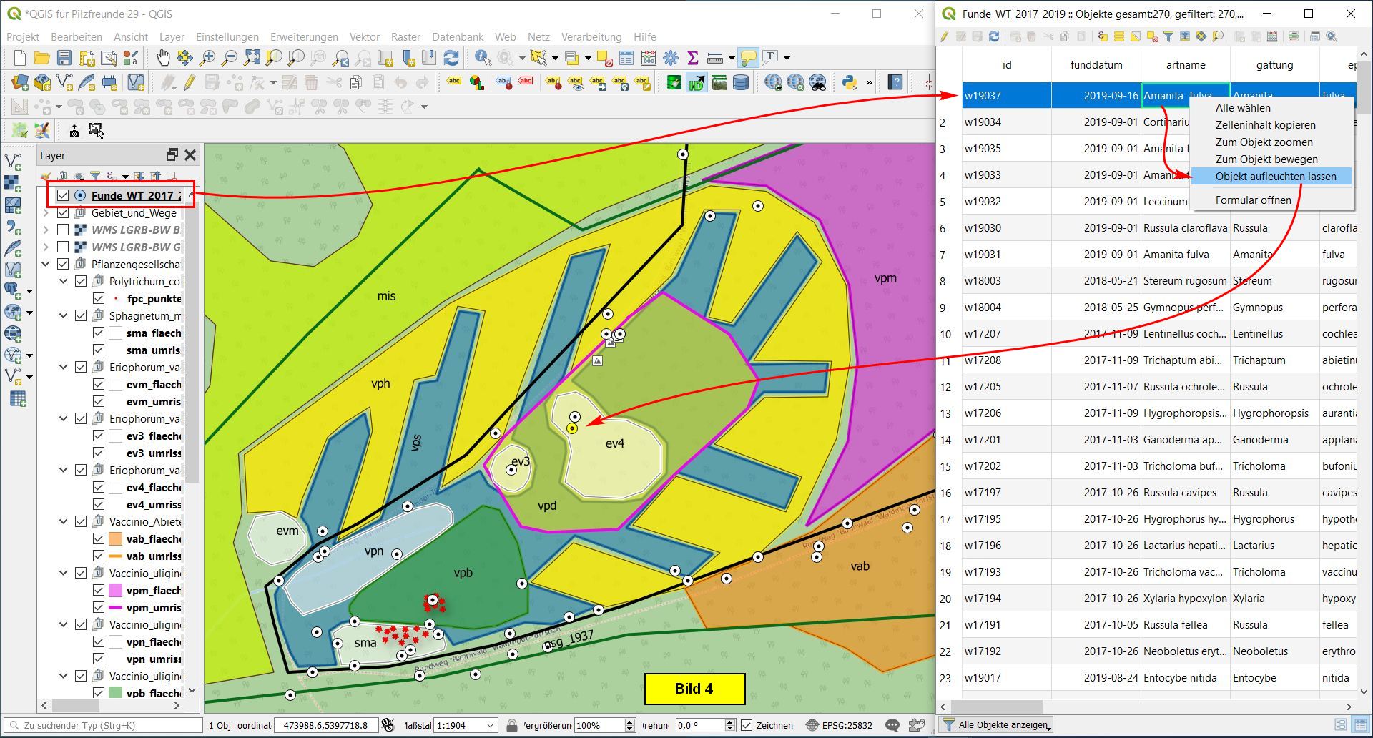Toggle editing pencil in attribute table toolbar
This screenshot has width=1373, height=738.
(945, 36)
